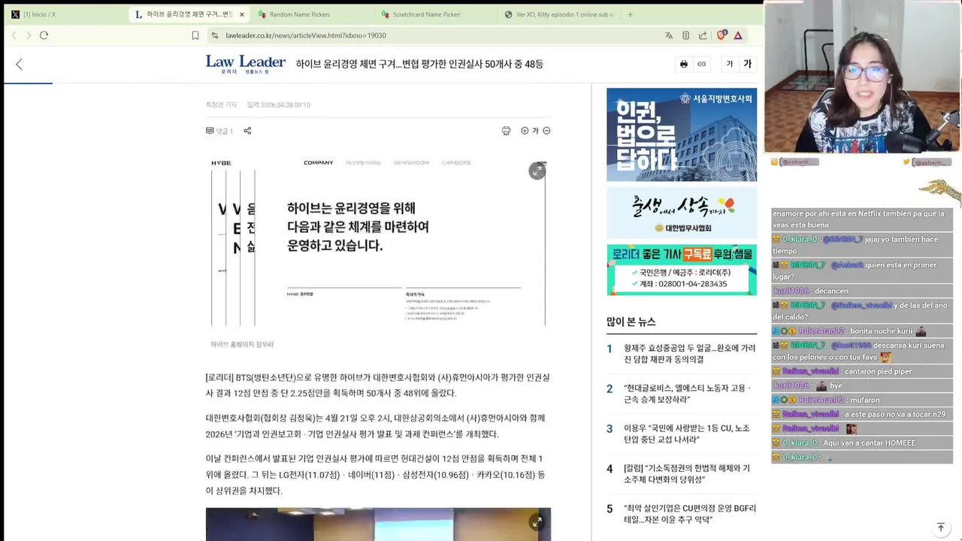
Task: Click the article date 입력 2026.04.28 09:10
Action: coord(279,105)
